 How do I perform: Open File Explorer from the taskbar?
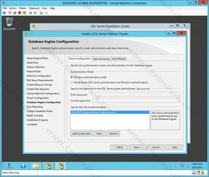pyautogui.click(x=36, y=166)
